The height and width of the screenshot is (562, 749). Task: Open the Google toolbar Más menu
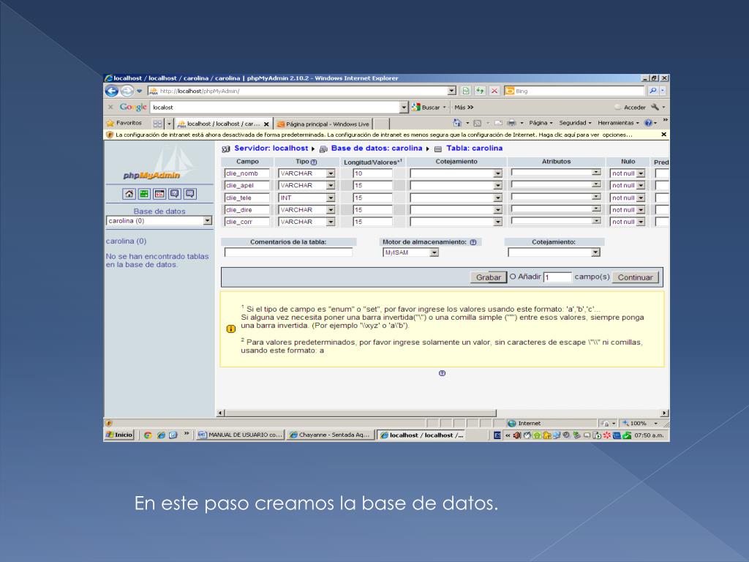tap(463, 108)
